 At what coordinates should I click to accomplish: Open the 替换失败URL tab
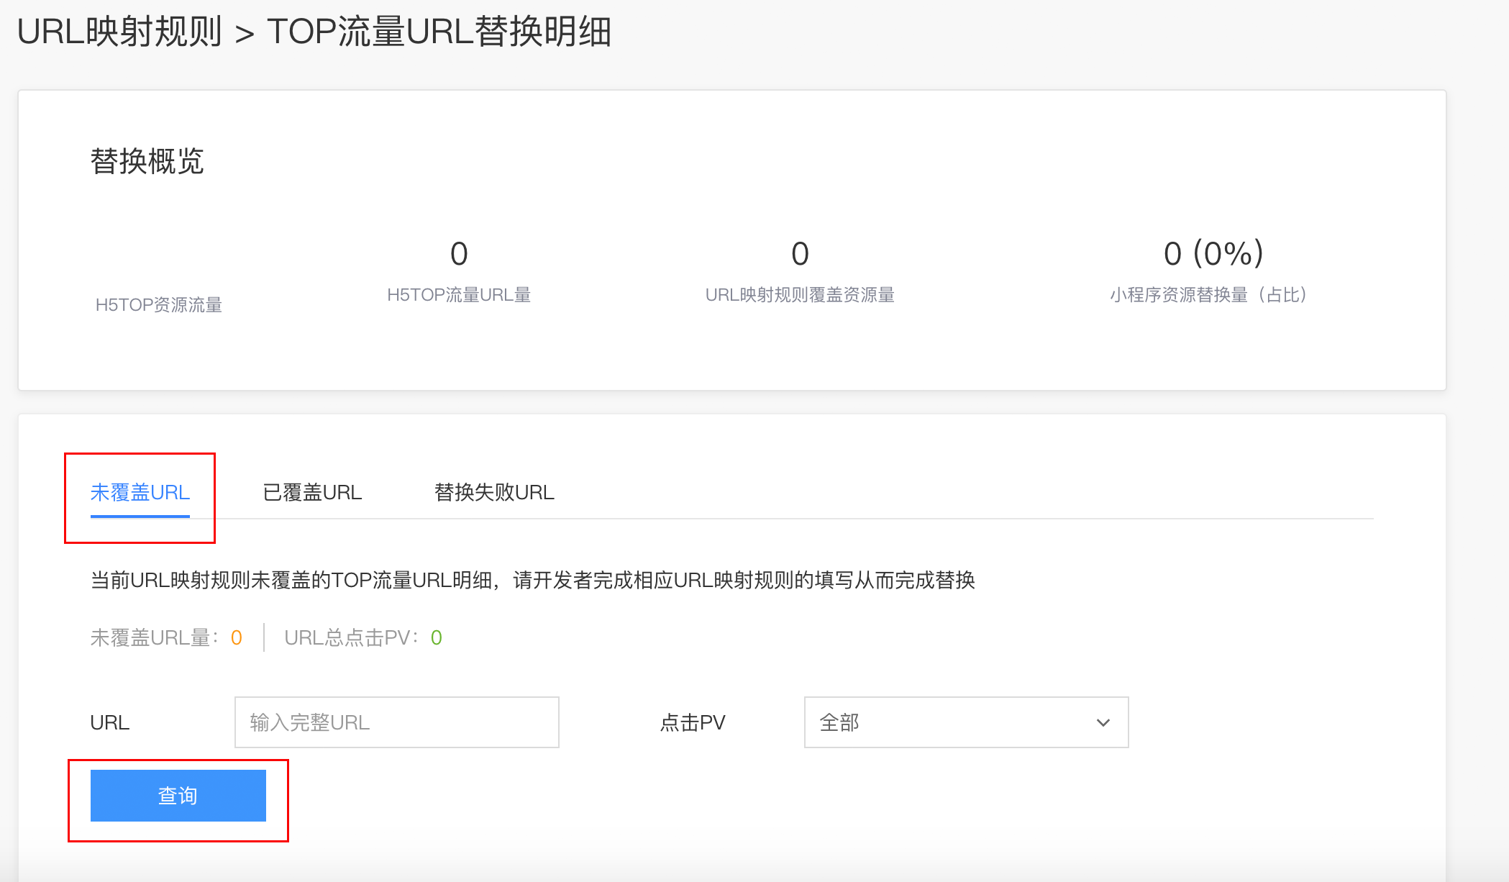tap(494, 493)
